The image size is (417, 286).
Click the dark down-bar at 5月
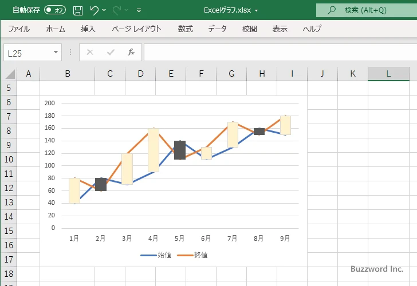click(180, 150)
